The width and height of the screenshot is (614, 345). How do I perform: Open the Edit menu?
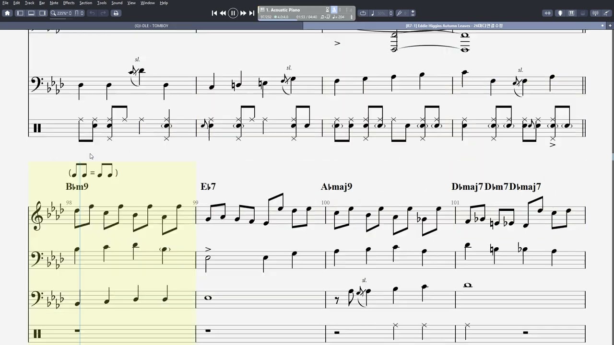tap(16, 3)
